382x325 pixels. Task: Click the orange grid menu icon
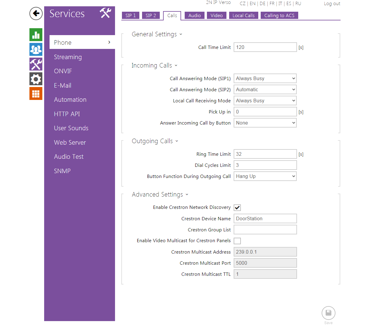coord(36,94)
